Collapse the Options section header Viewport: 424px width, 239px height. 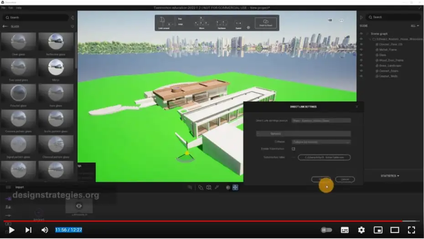point(303,134)
